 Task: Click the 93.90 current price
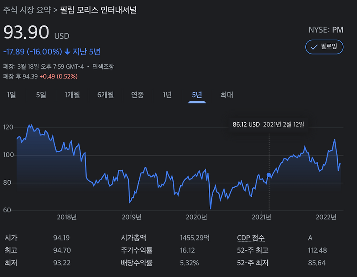coord(26,32)
